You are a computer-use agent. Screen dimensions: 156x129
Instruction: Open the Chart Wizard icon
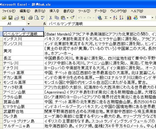coord(129,18)
